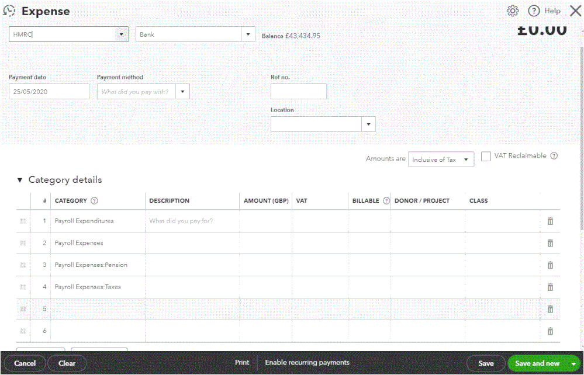Delete row 2 Payroll Expenses
The width and height of the screenshot is (584, 375).
coord(550,244)
